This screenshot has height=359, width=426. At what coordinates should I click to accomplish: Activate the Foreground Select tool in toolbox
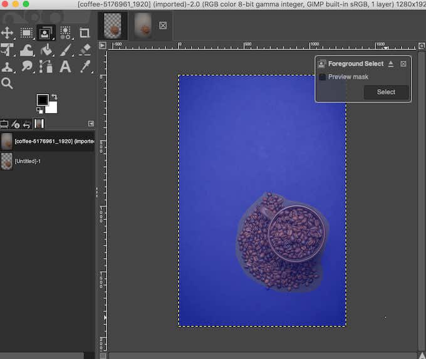tap(46, 32)
